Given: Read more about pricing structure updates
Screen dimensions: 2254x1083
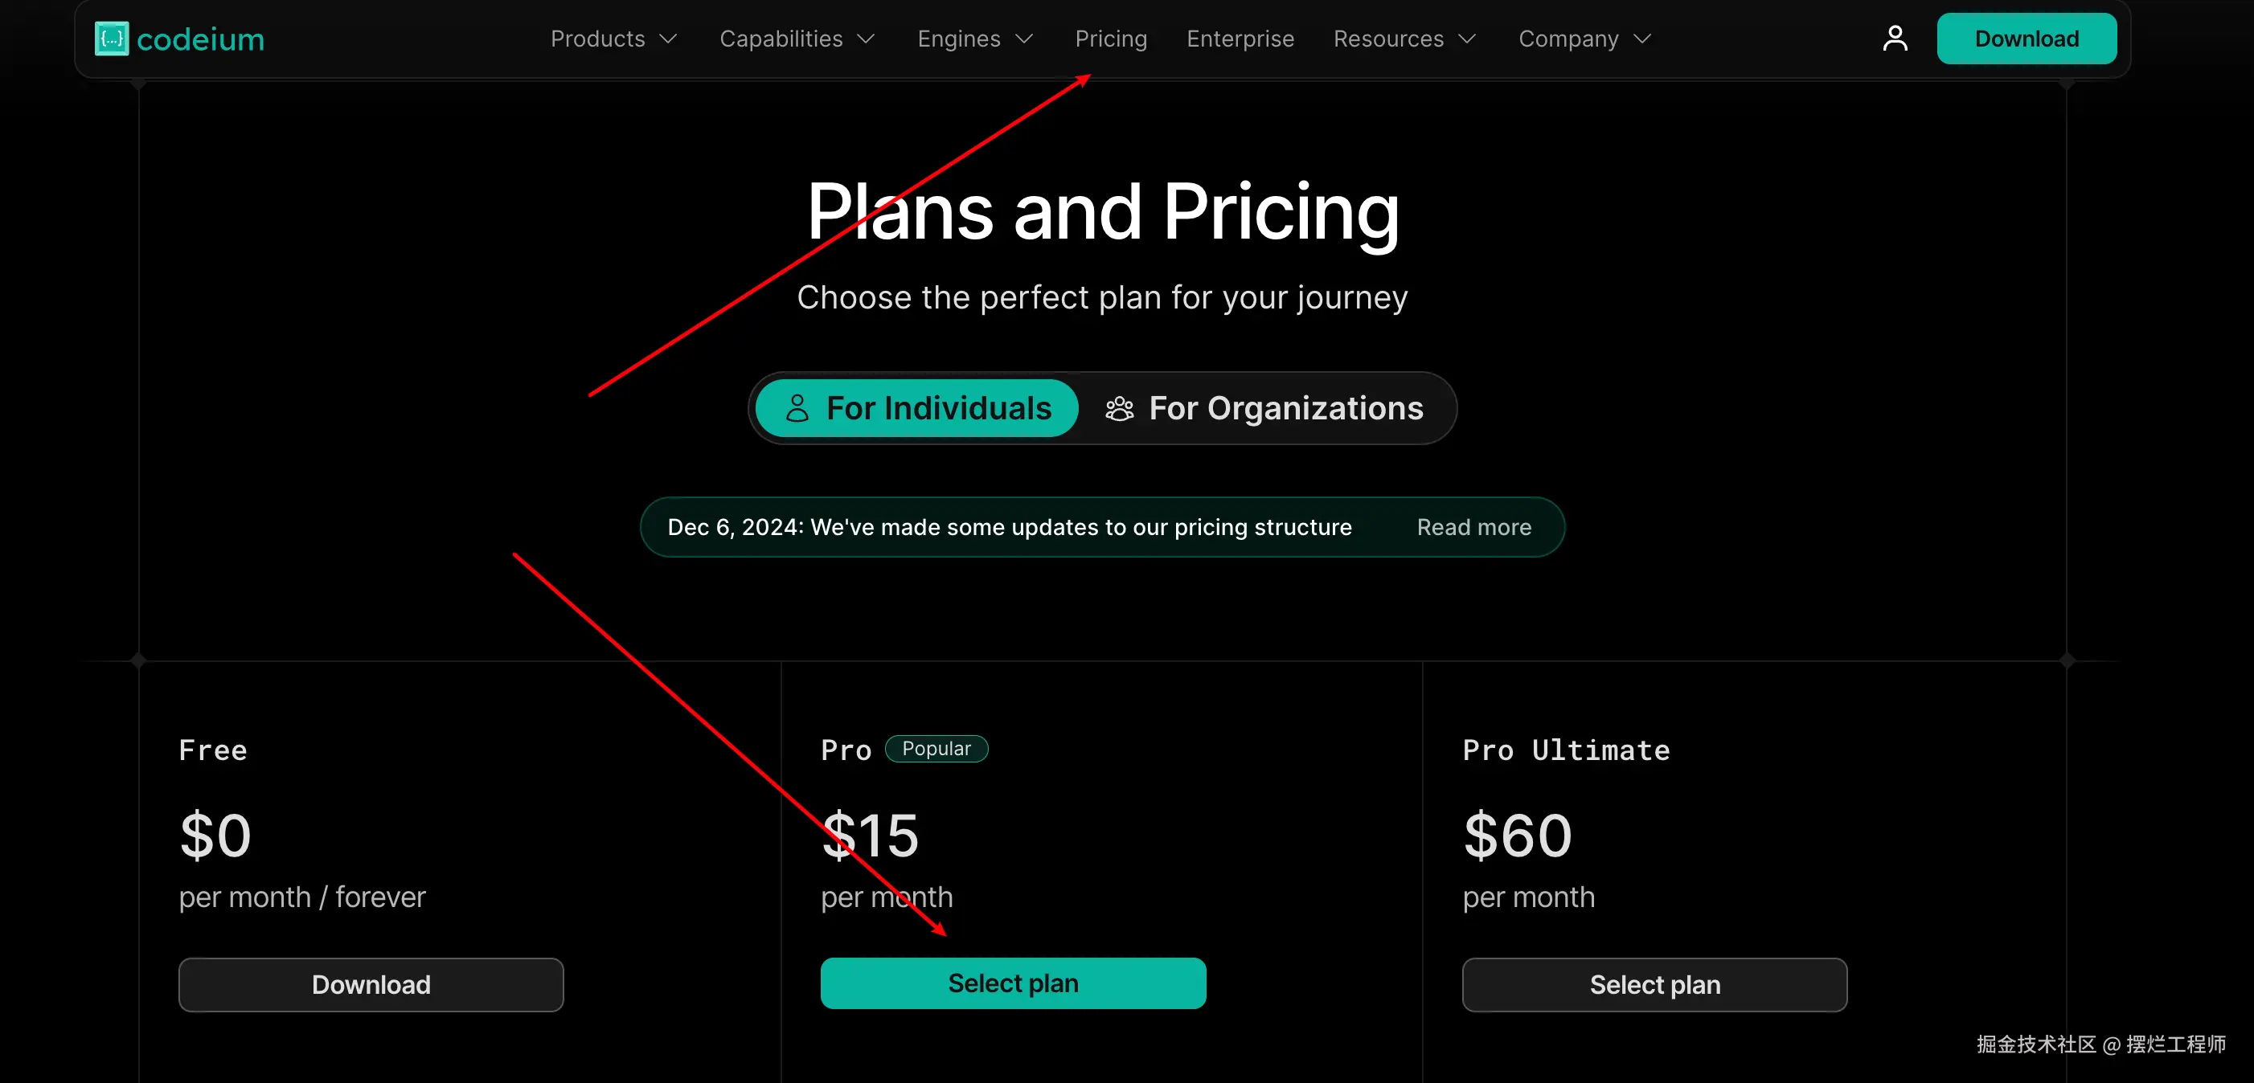Looking at the screenshot, I should [1473, 528].
